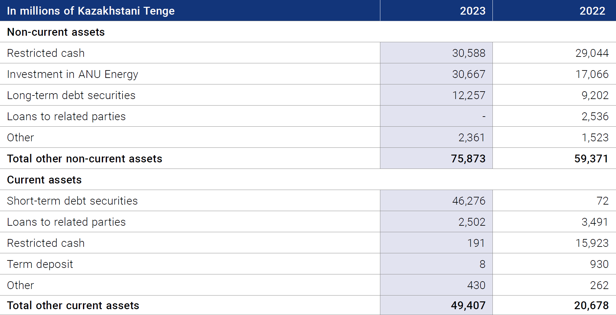
Task: Select the 20,678 total current 2022 cell
Action: (x=591, y=305)
